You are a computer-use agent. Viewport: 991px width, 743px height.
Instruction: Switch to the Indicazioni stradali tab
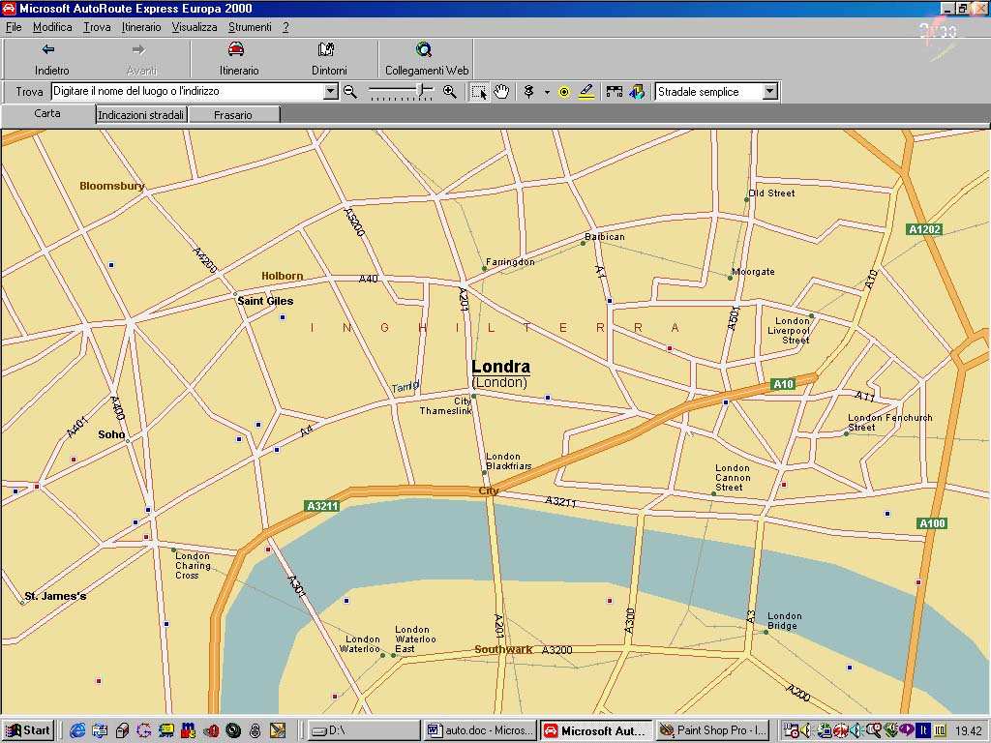coord(141,115)
